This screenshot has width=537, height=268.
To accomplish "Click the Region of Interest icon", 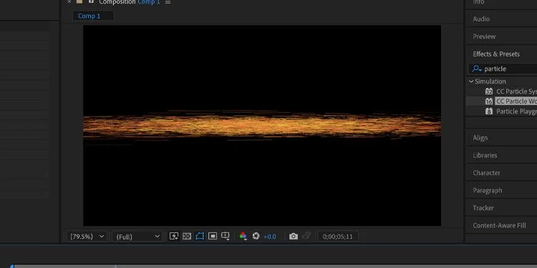I will [x=213, y=237].
